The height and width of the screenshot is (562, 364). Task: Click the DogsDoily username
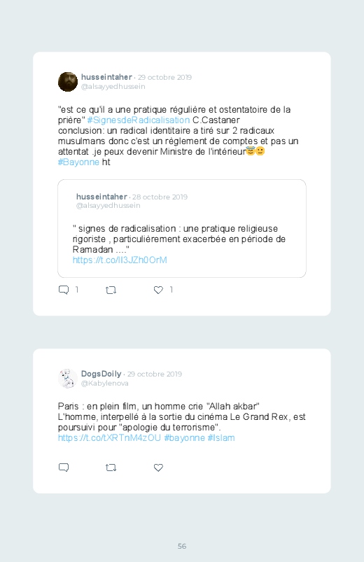101,374
